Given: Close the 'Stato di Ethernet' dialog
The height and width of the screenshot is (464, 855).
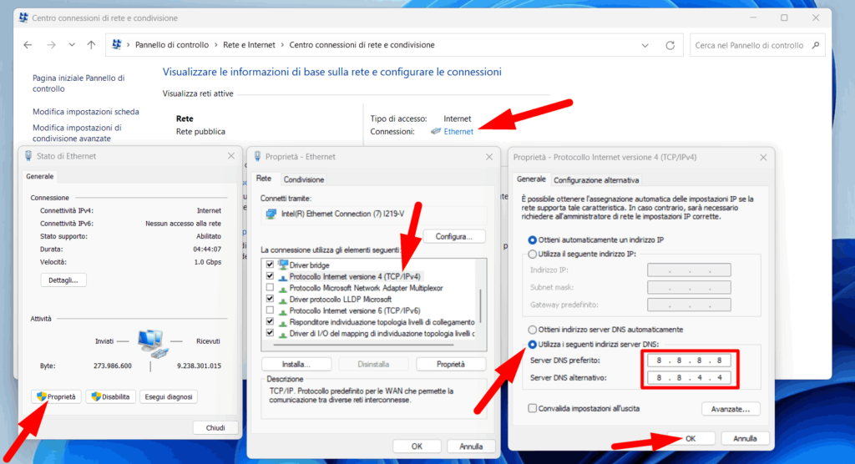Looking at the screenshot, I should pyautogui.click(x=231, y=156).
